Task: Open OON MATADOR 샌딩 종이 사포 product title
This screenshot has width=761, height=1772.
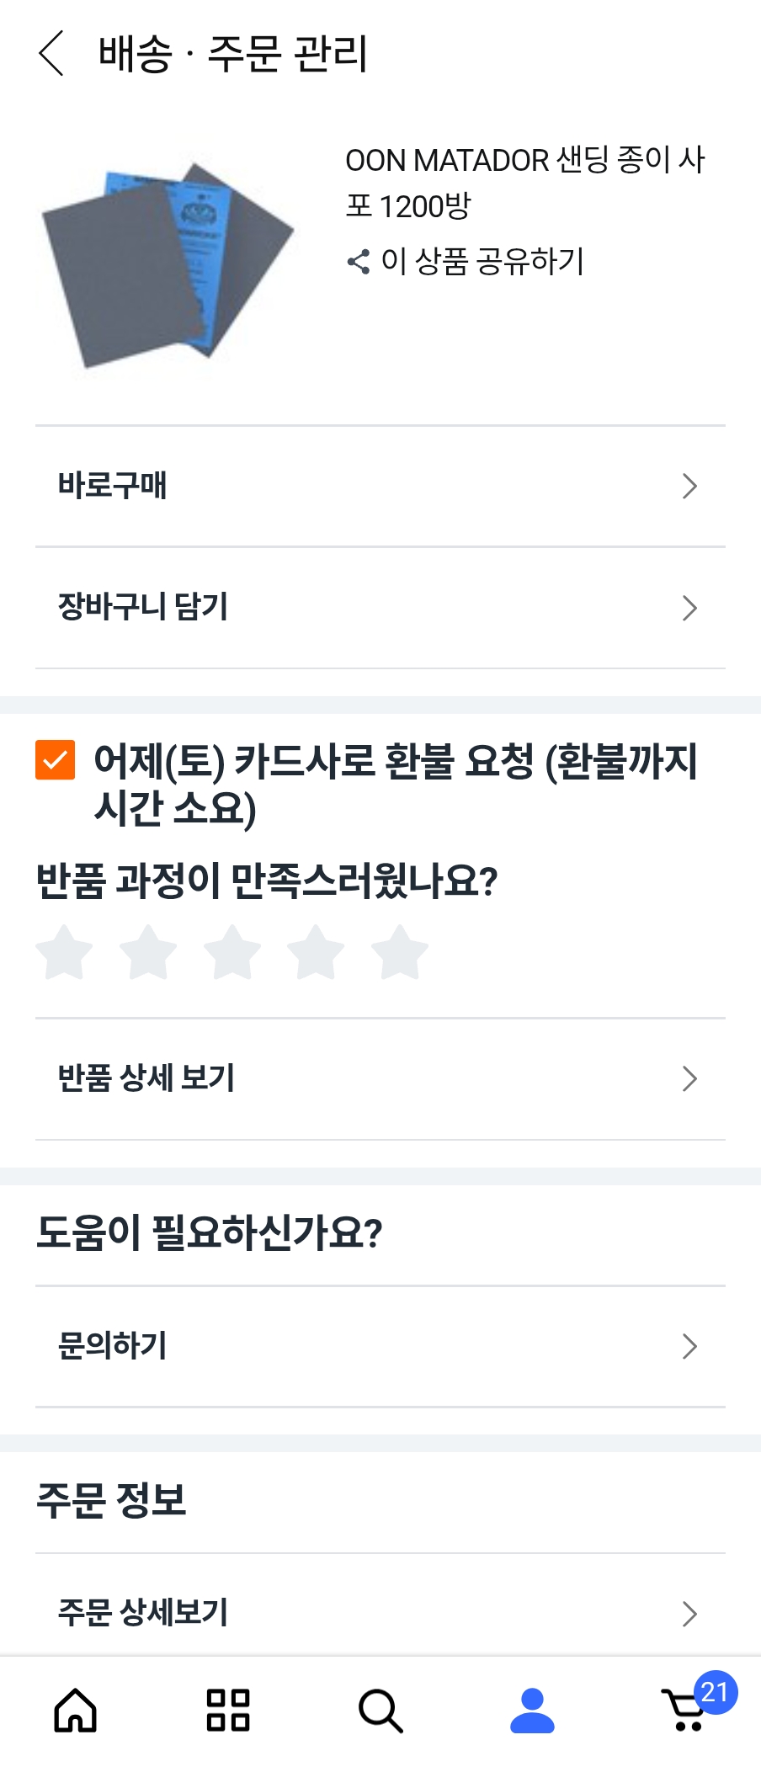Action: tap(524, 183)
